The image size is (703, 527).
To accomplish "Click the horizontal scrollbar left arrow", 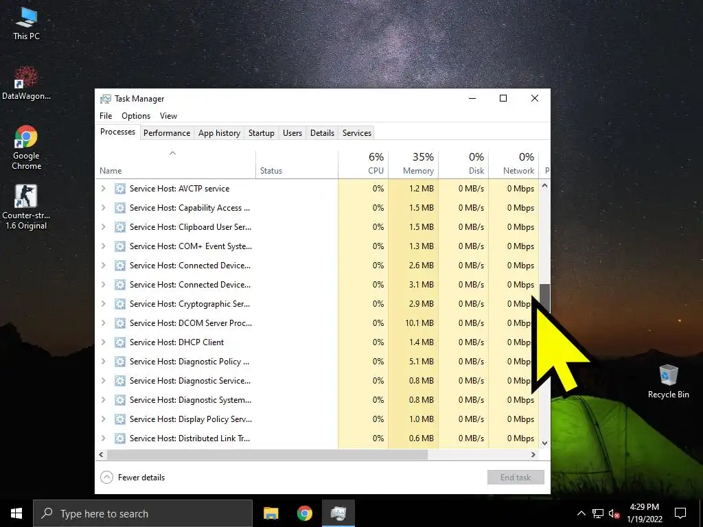I will 102,455.
